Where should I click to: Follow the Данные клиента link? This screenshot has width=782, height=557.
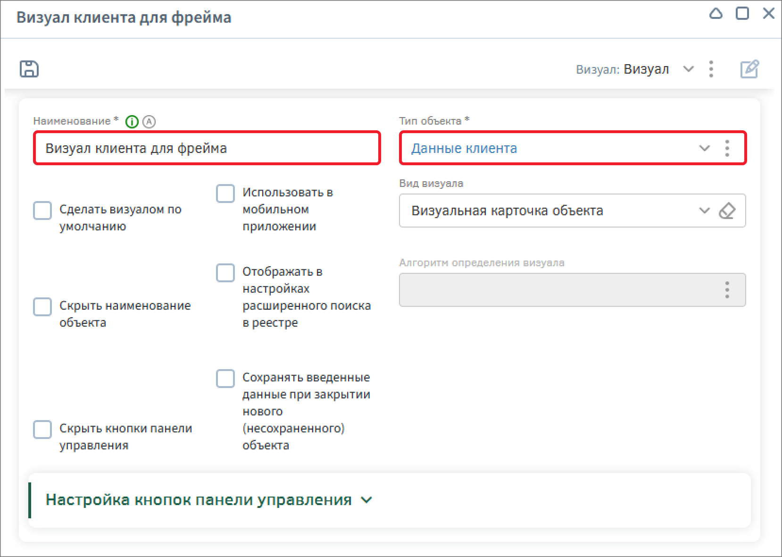(464, 148)
